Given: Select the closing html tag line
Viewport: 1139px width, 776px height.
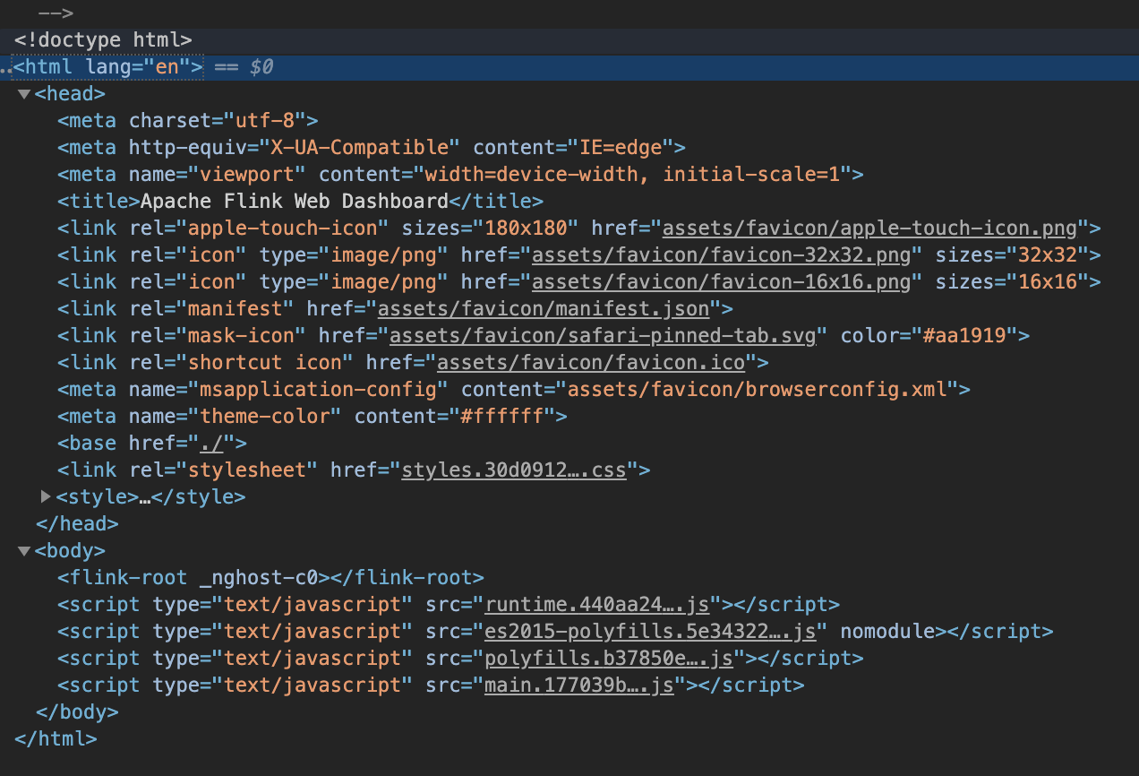Looking at the screenshot, I should click(x=56, y=738).
